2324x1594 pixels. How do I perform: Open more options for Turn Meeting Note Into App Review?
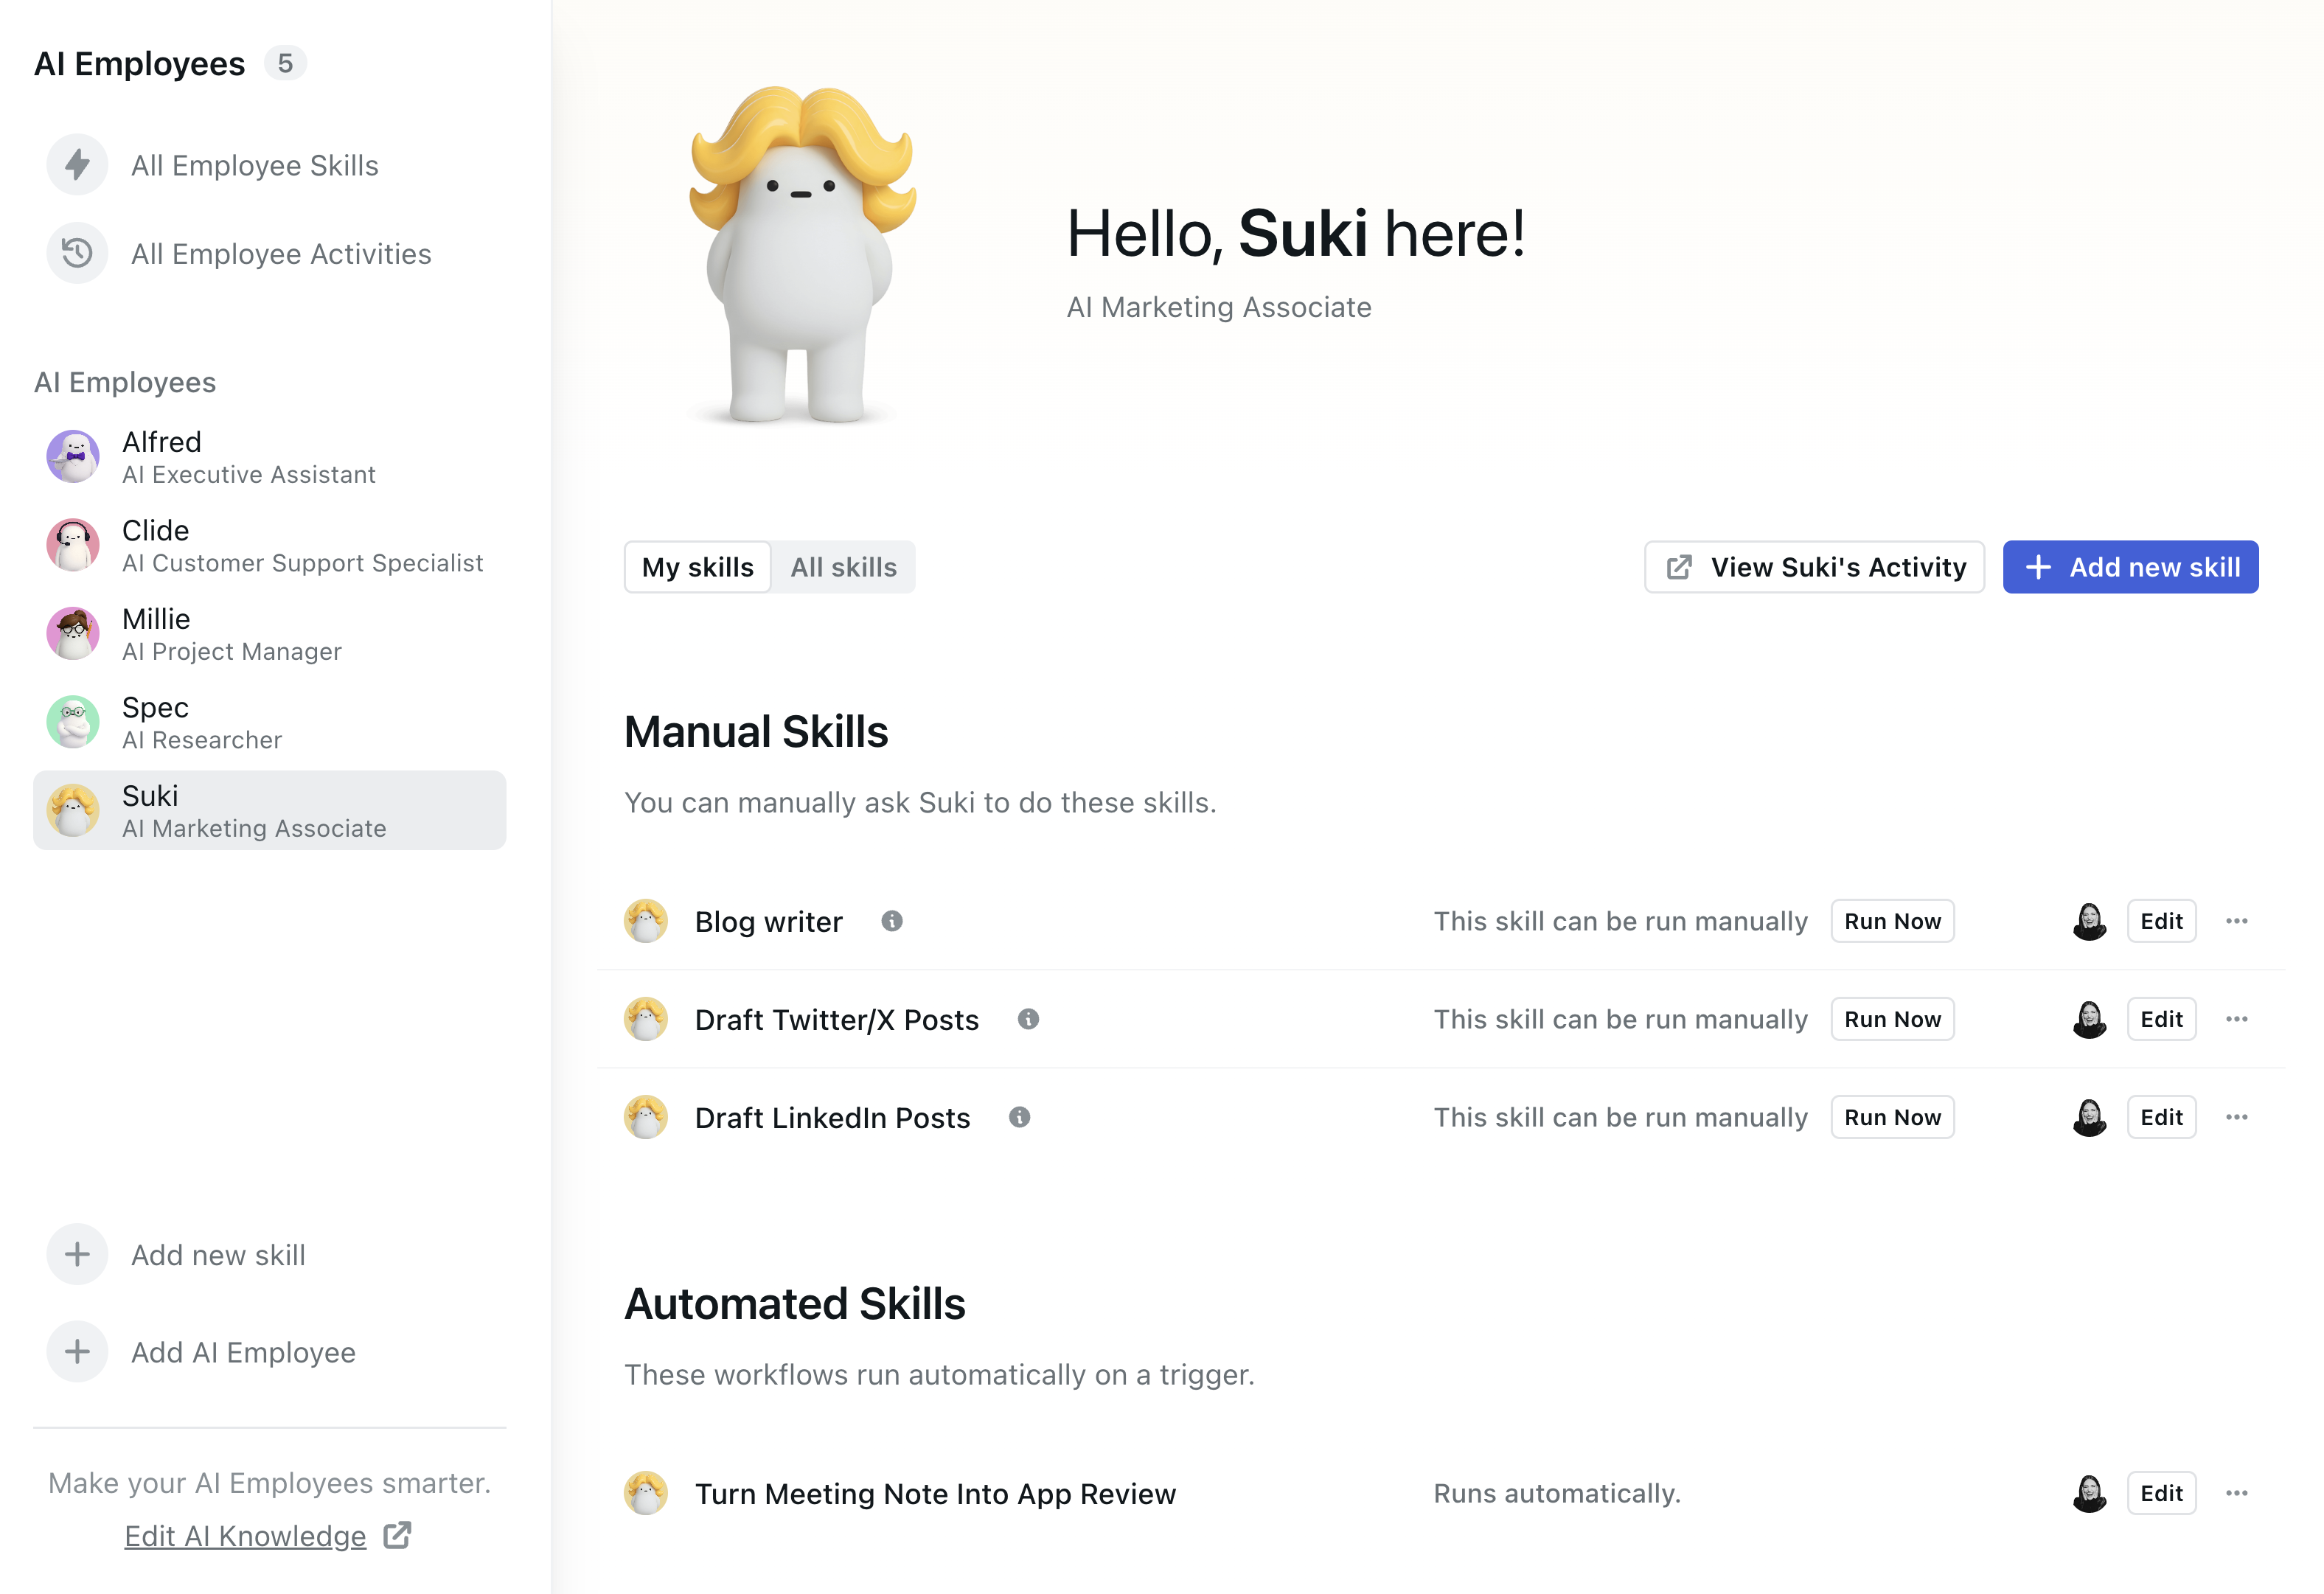point(2237,1493)
